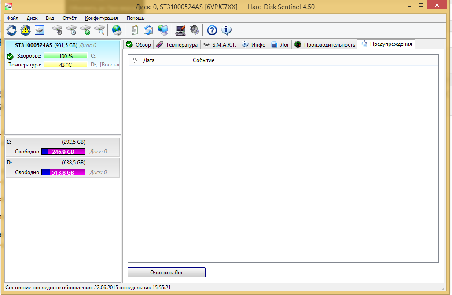This screenshot has width=452, height=295.
Task: Click the disk with magnifier toolbar icon
Action: 99,30
